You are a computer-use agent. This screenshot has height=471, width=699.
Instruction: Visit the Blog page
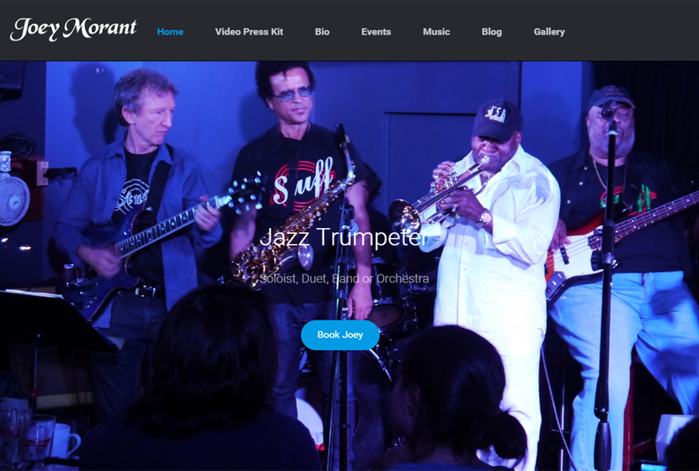click(x=492, y=32)
